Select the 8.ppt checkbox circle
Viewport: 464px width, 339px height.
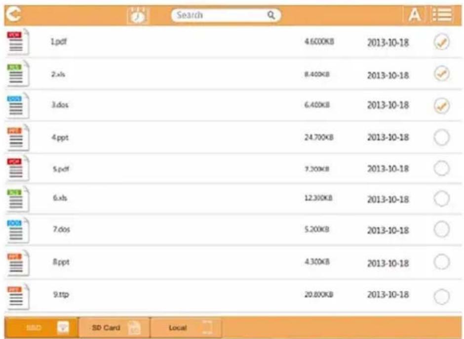pos(441,262)
